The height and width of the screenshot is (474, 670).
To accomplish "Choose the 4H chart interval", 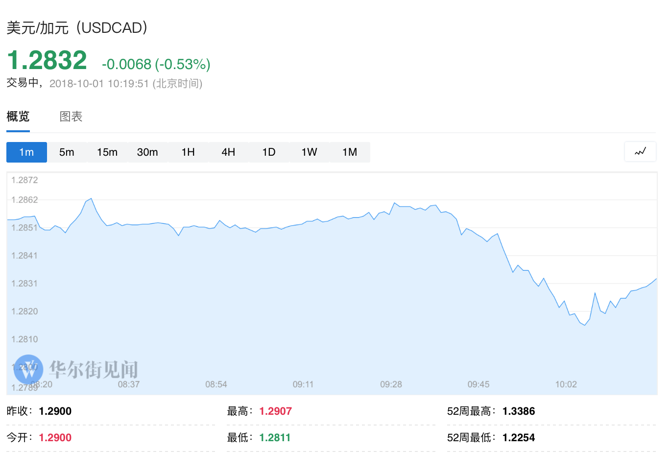I will pos(228,152).
